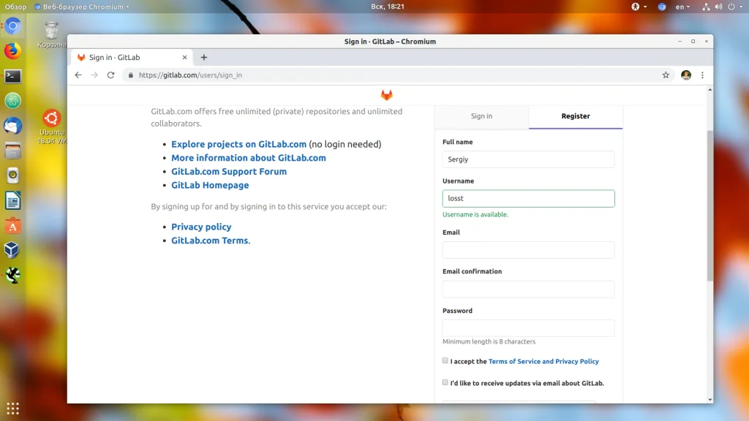The height and width of the screenshot is (421, 749).
Task: Open the Activities overview (Обзор)
Action: pyautogui.click(x=15, y=7)
